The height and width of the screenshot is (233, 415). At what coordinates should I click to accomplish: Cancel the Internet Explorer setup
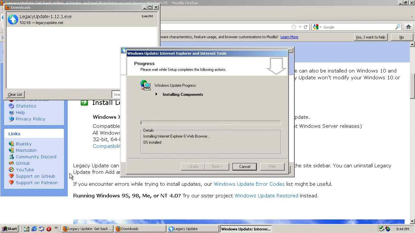pyautogui.click(x=244, y=167)
